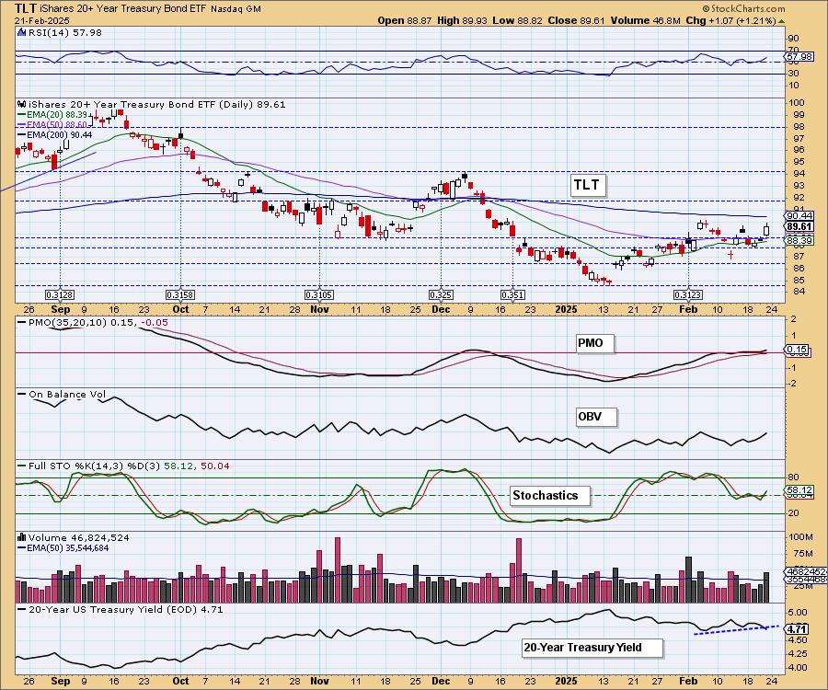
Task: Click the RSI indicator icon beside RSI(14)
Action: click(x=22, y=32)
